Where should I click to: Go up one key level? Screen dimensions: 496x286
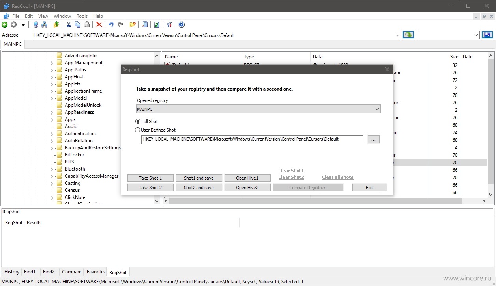click(x=56, y=24)
